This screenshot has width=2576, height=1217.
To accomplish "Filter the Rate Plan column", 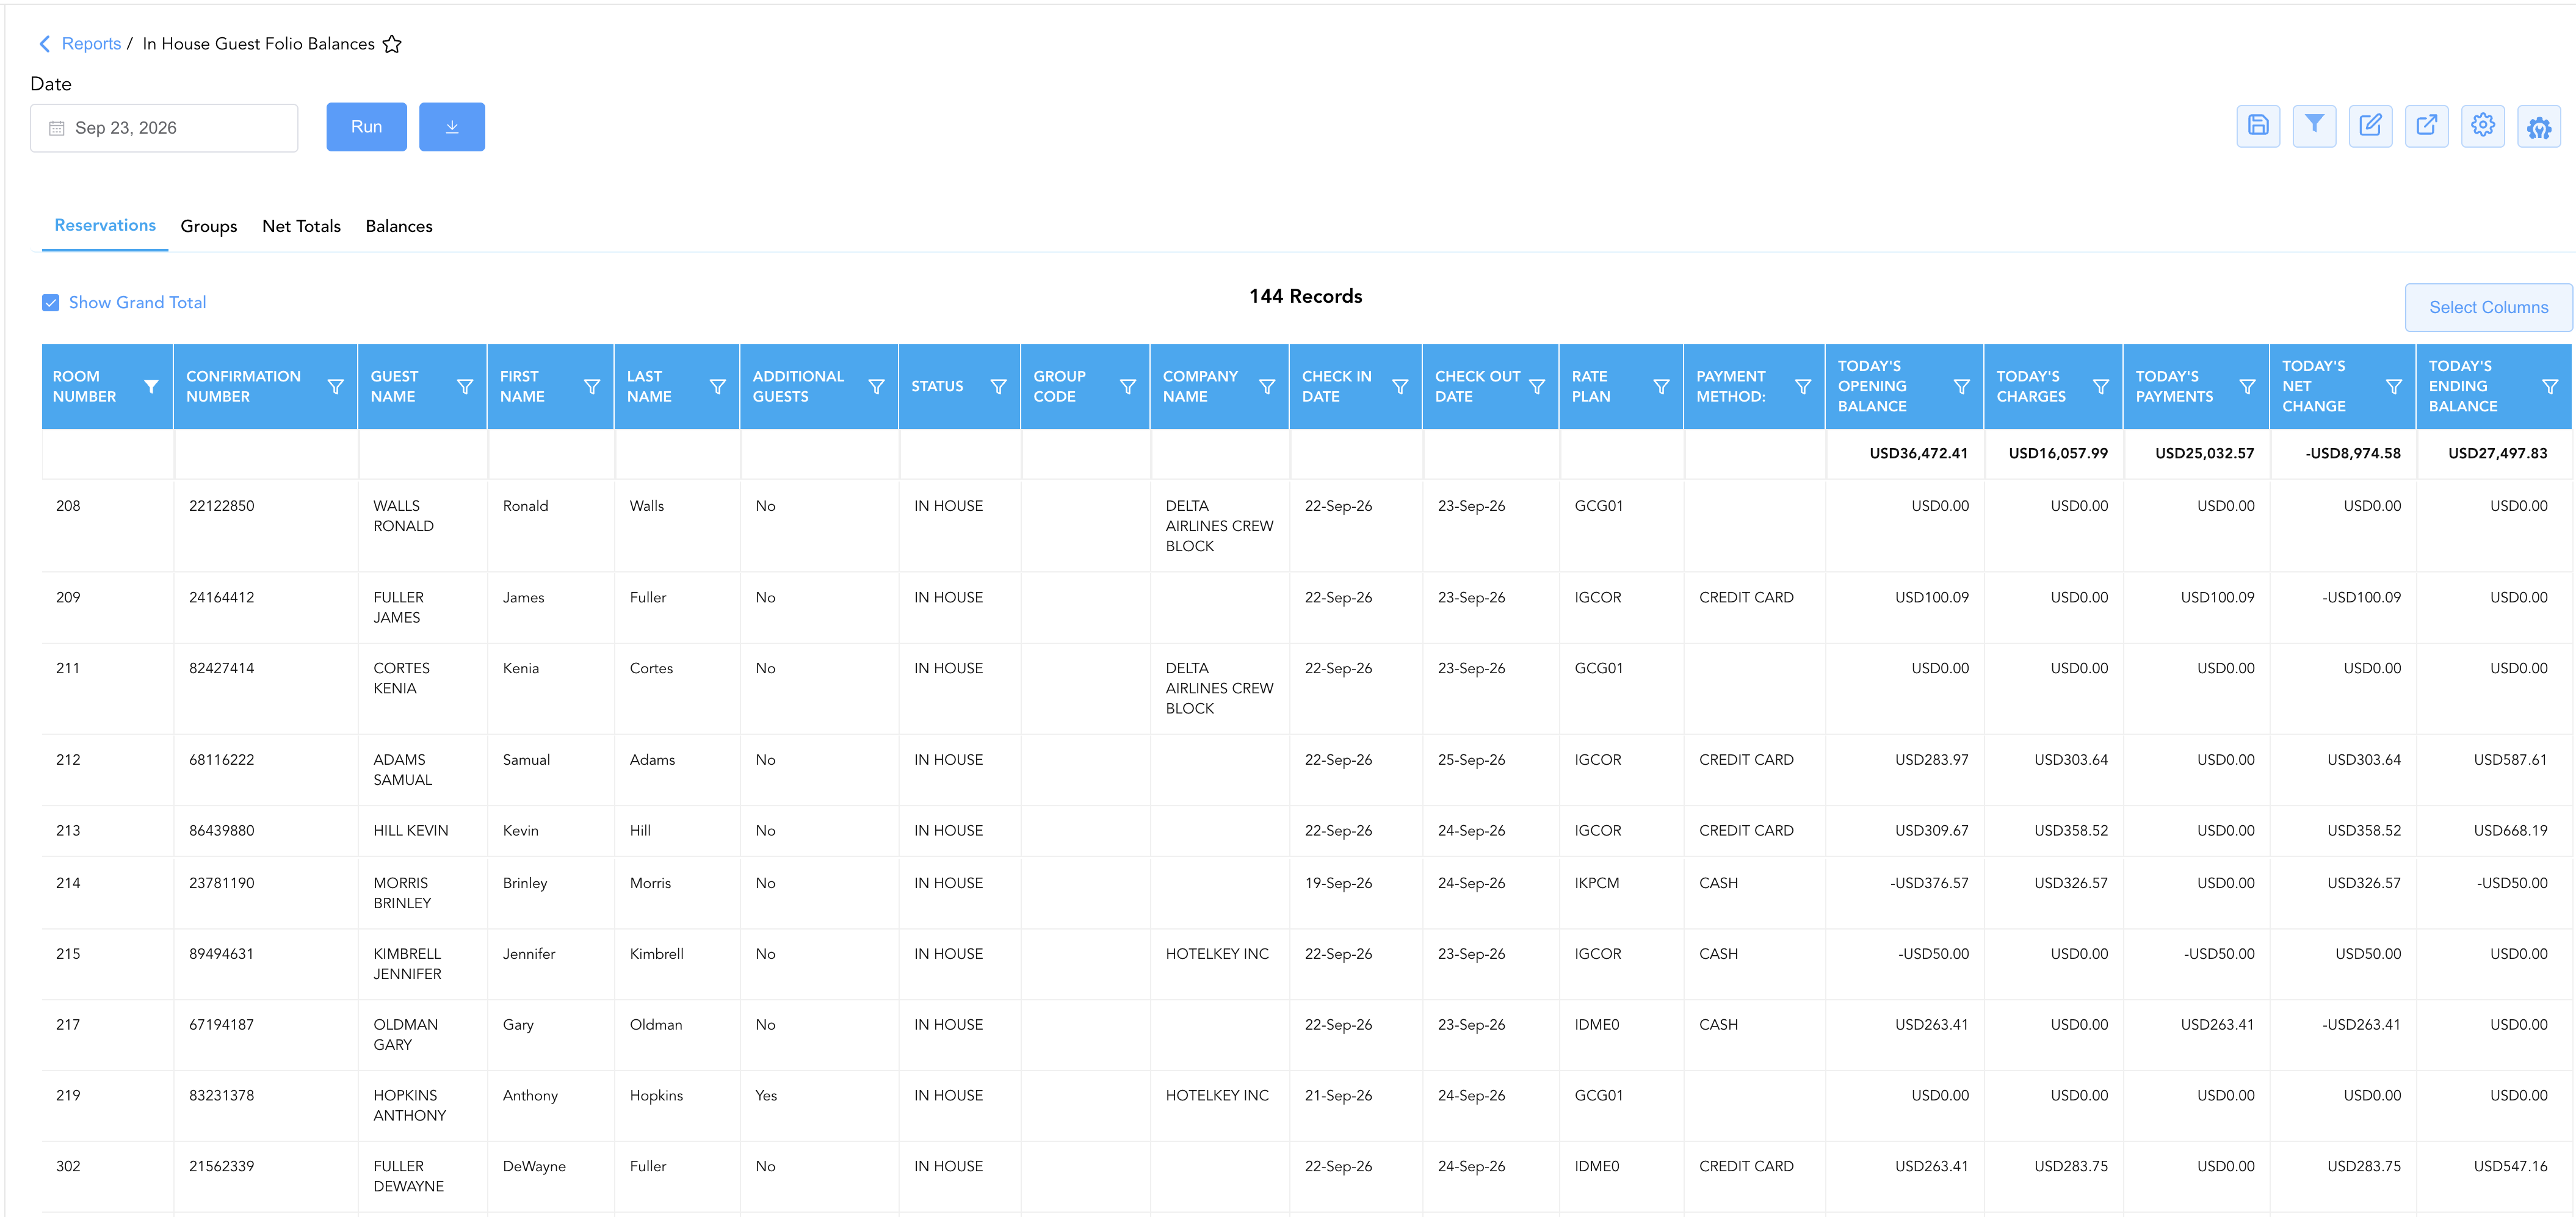I will tap(1661, 387).
